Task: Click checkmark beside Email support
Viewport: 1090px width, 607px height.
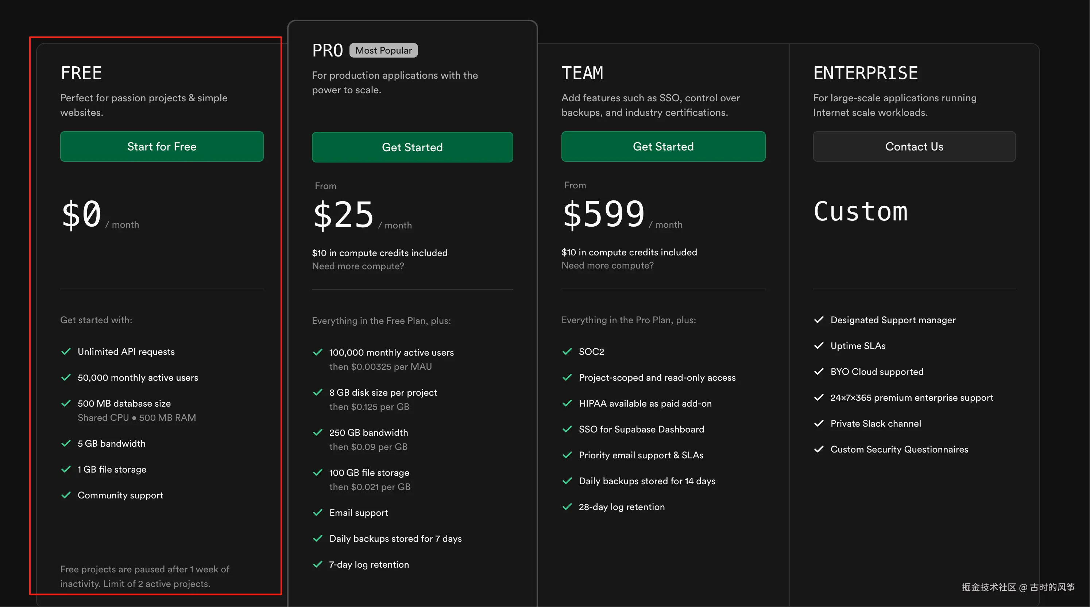Action: [318, 513]
